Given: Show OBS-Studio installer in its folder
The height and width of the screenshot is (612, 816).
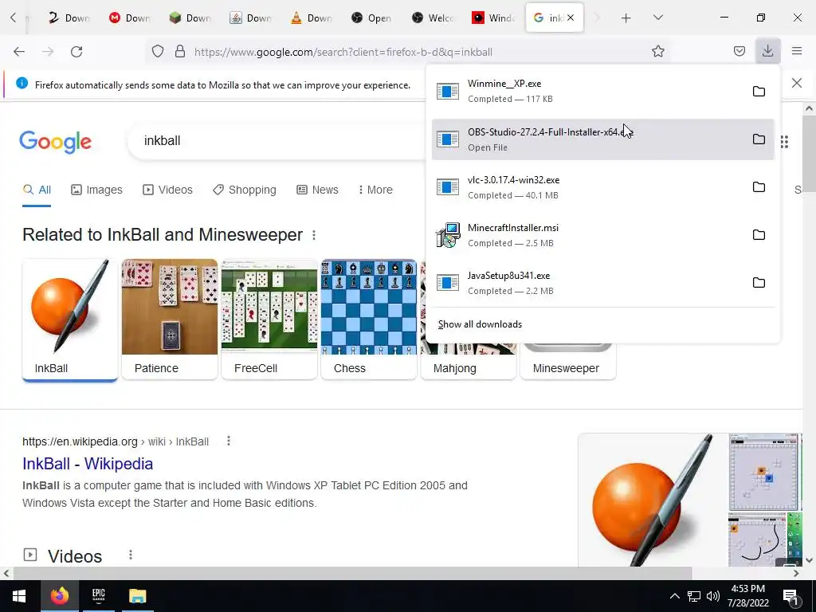Looking at the screenshot, I should (x=759, y=139).
